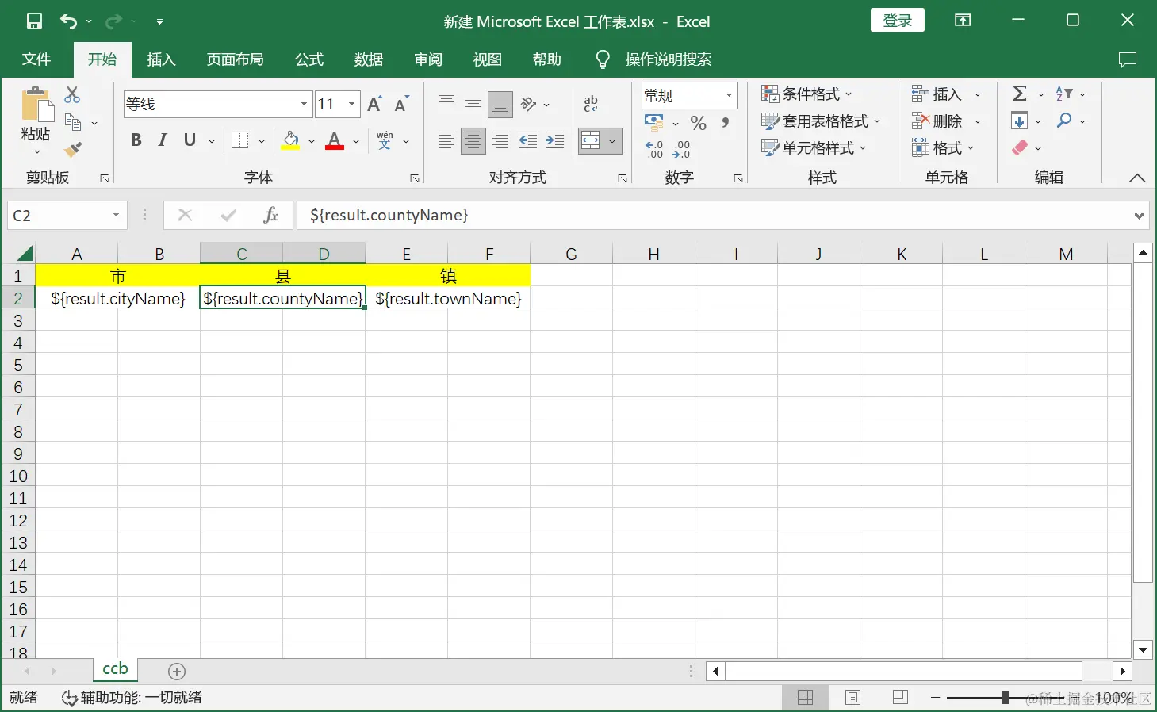Open the number format dropdown showing 常规
The width and height of the screenshot is (1157, 712).
pyautogui.click(x=729, y=96)
